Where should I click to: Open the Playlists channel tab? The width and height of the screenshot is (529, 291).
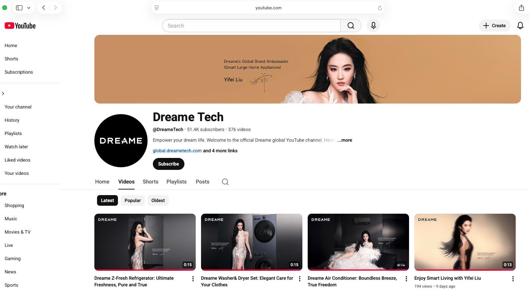[x=176, y=182]
